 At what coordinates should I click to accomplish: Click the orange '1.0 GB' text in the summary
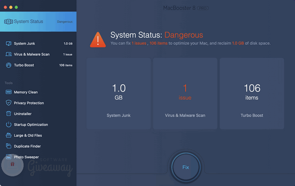(x=238, y=43)
